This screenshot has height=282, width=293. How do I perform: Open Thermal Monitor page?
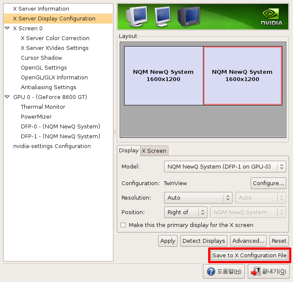click(43, 107)
